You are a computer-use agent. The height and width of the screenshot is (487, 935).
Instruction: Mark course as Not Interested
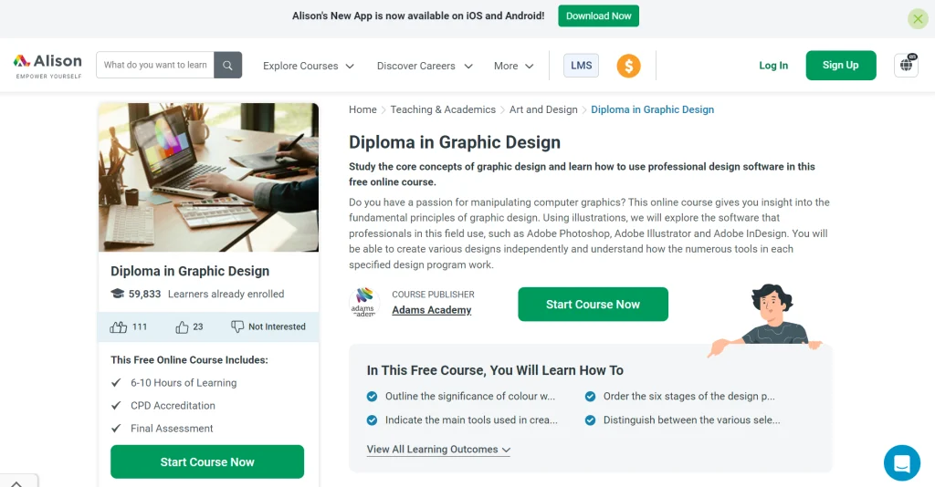(268, 326)
